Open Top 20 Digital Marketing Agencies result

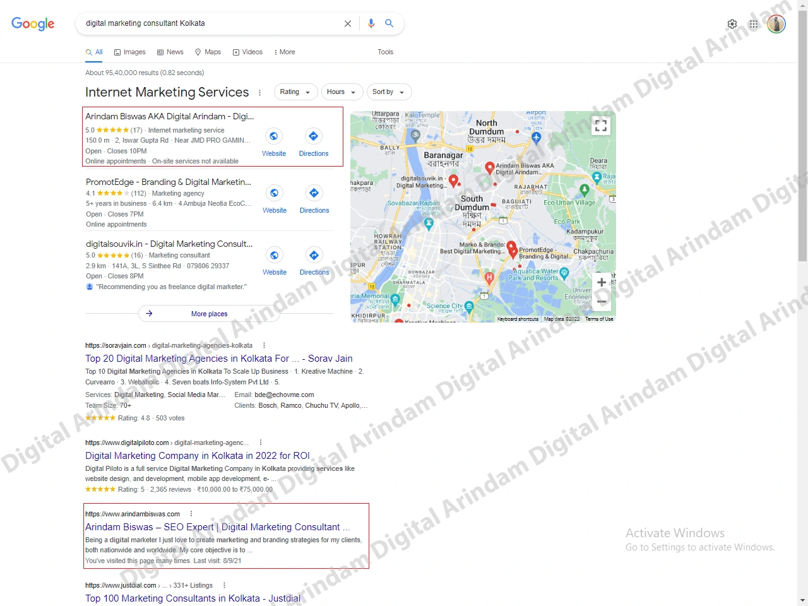click(x=219, y=359)
